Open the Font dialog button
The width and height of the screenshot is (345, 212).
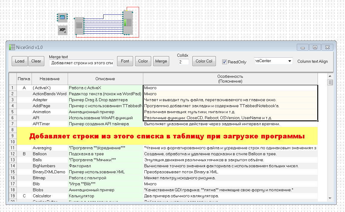(x=125, y=61)
